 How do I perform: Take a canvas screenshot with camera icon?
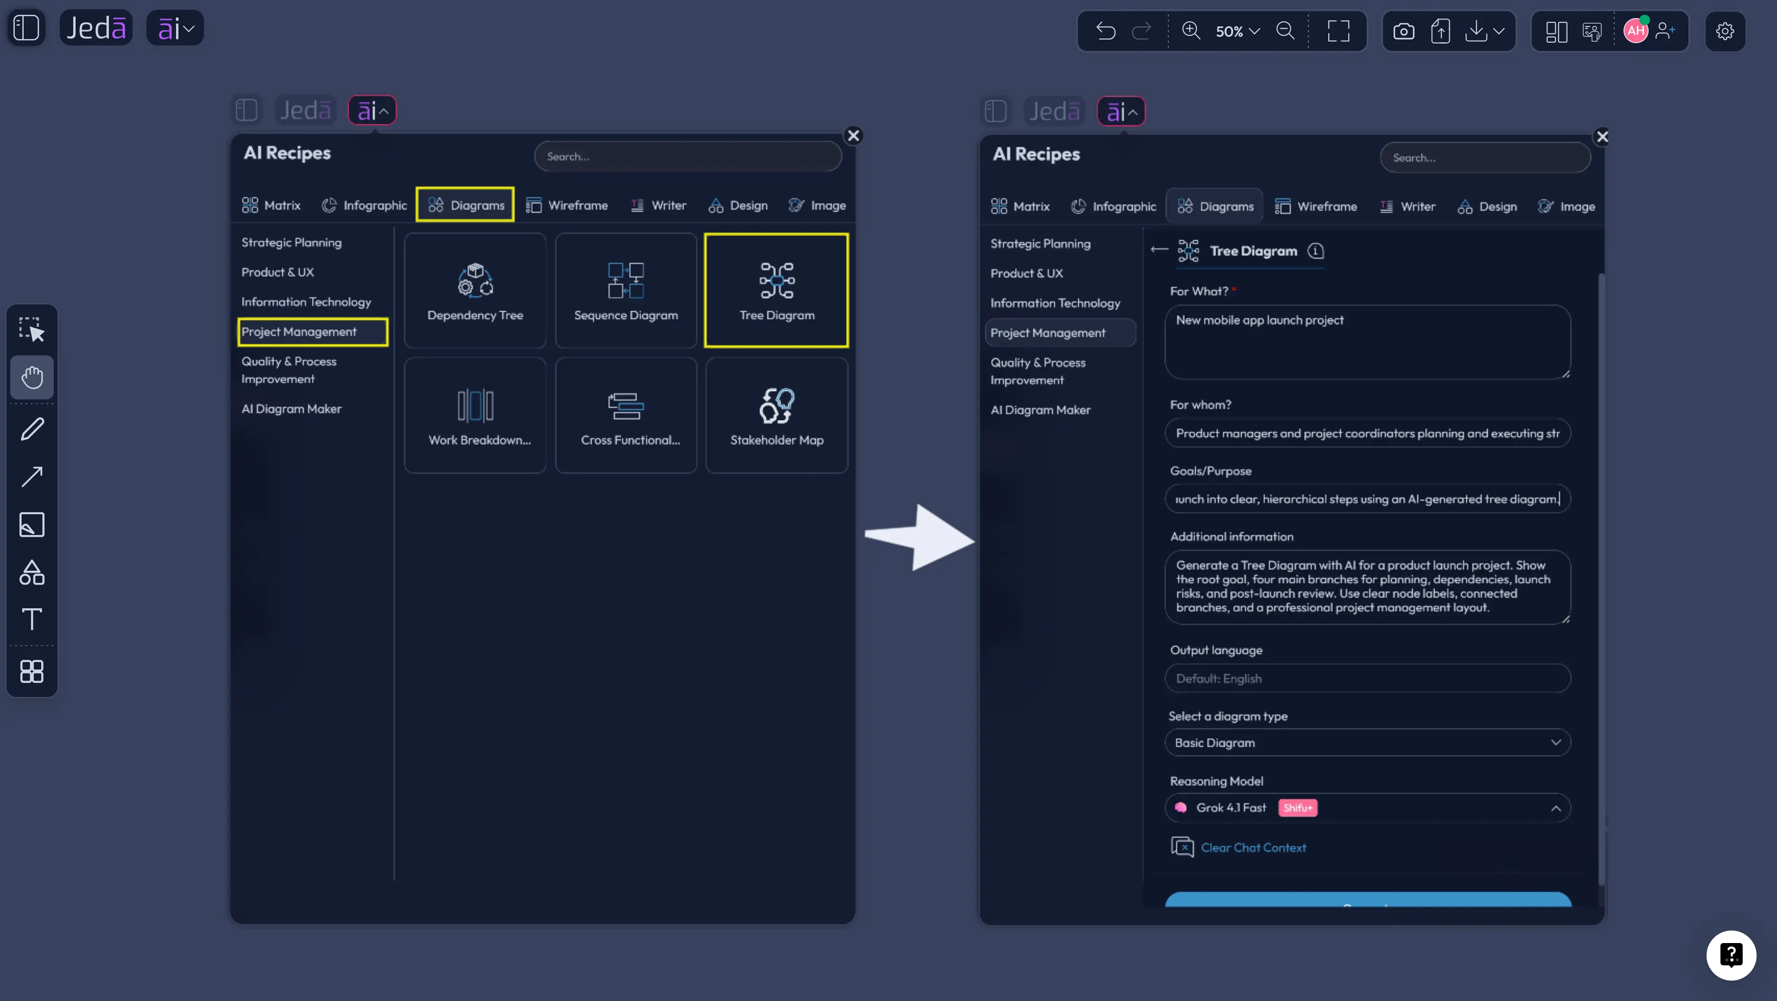pyautogui.click(x=1403, y=31)
